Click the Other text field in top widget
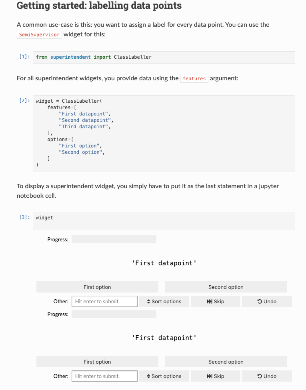 104,301
